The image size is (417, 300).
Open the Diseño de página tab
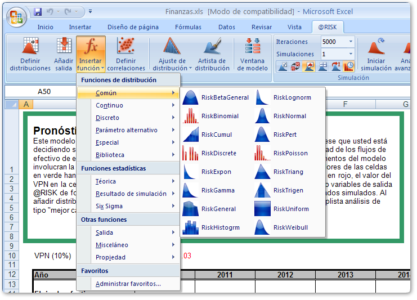coord(133,27)
